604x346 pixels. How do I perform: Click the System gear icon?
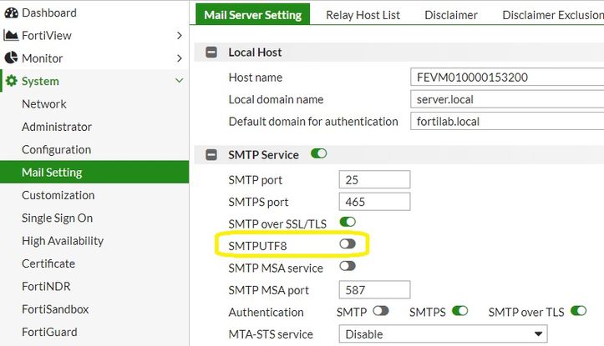click(11, 82)
